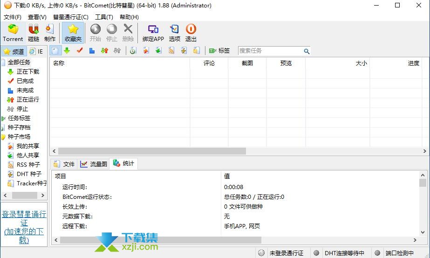Open 绑定APP bind app icon
430x258 pixels.
[153, 33]
